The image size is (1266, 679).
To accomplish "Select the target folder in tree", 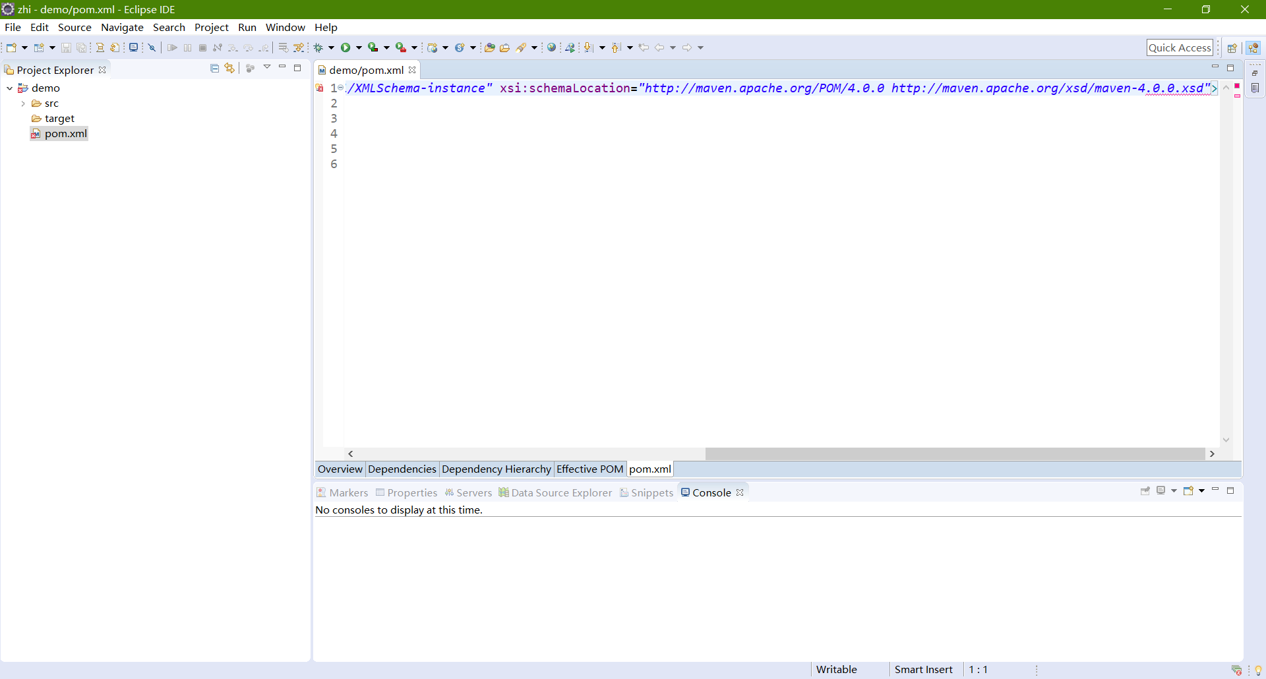I will coord(53,119).
